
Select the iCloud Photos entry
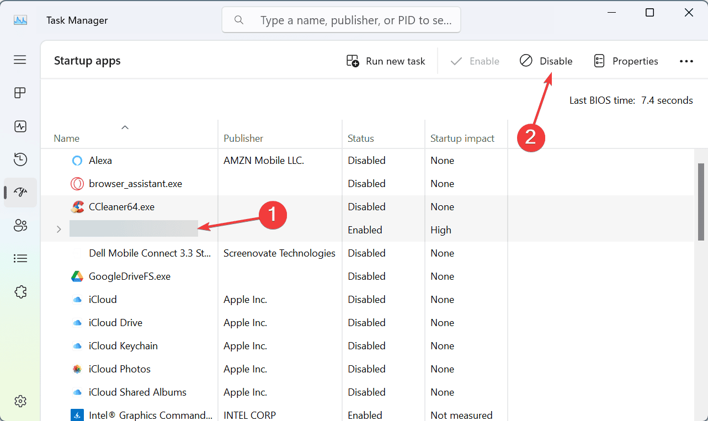pyautogui.click(x=120, y=369)
